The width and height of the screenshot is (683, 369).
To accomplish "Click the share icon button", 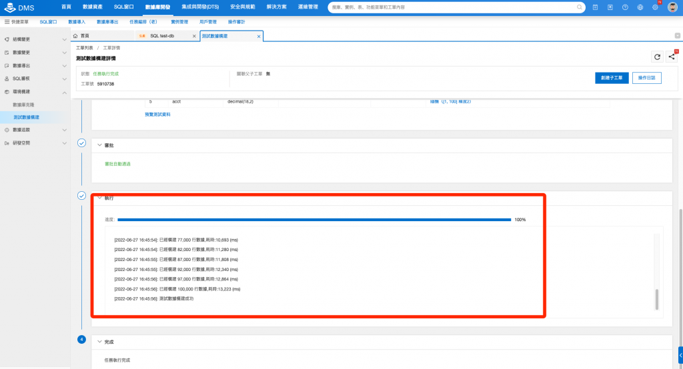I will (x=672, y=57).
